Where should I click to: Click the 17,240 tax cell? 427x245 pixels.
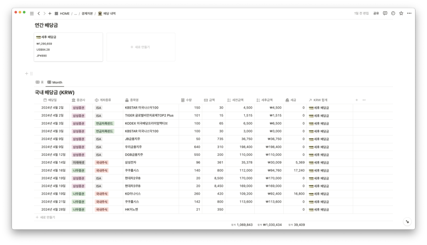tap(295, 170)
